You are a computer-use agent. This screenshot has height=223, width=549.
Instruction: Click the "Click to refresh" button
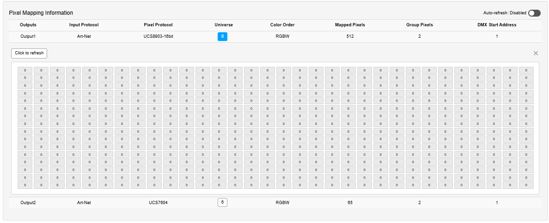click(x=29, y=53)
